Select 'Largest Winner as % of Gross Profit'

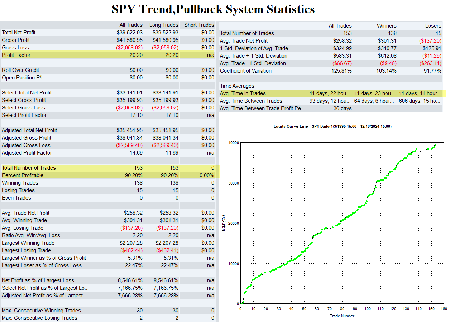point(44,258)
